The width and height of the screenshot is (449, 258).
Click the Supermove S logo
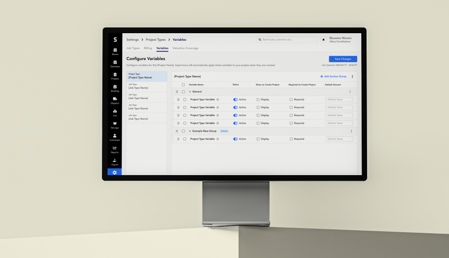click(115, 40)
